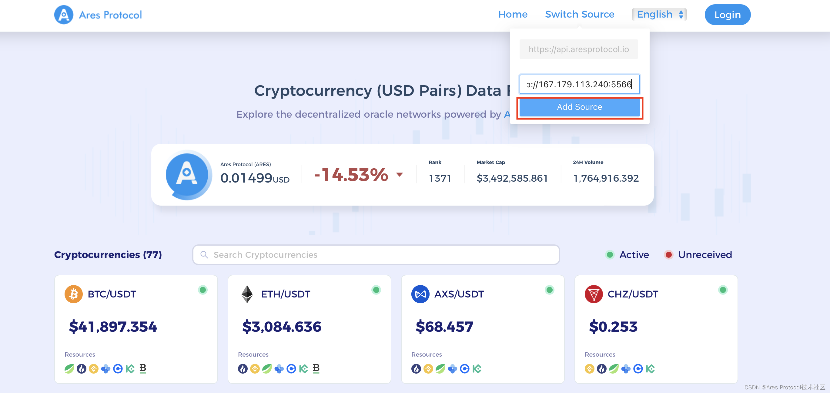Click the $3,084.636 price

pos(282,327)
